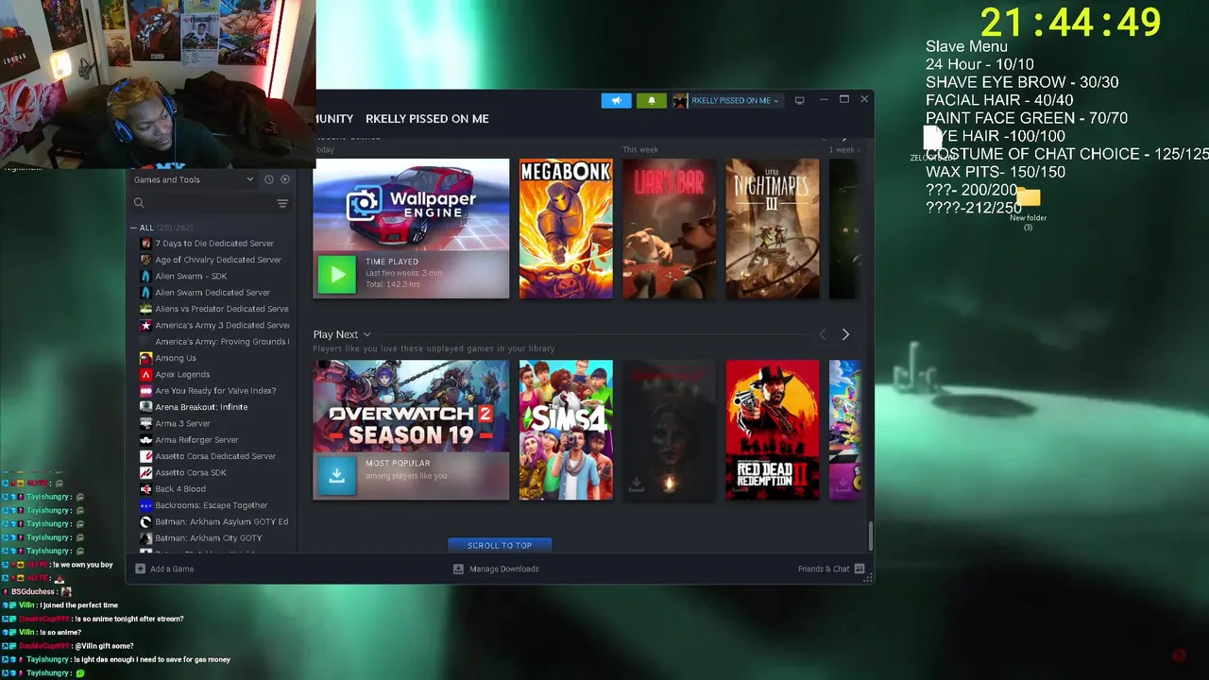
Task: Open The Sims 4 game cover
Action: coord(566,430)
